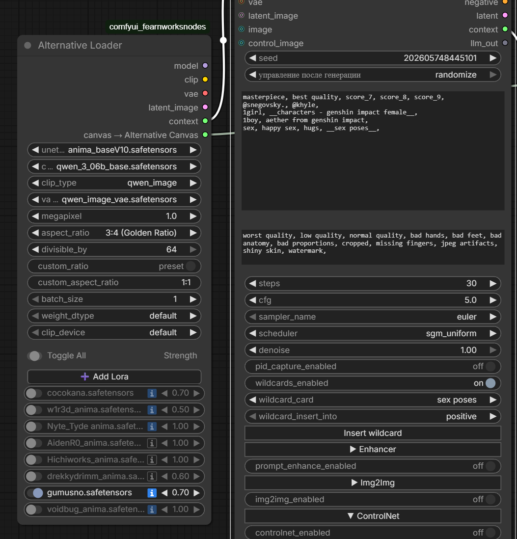Screen dimensions: 517x539
Task: Open the vae qwen_image_vae dropdown
Action: [x=114, y=199]
